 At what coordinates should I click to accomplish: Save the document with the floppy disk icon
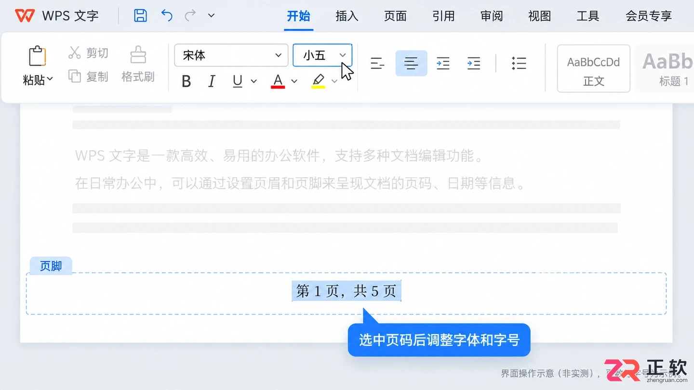click(x=140, y=15)
